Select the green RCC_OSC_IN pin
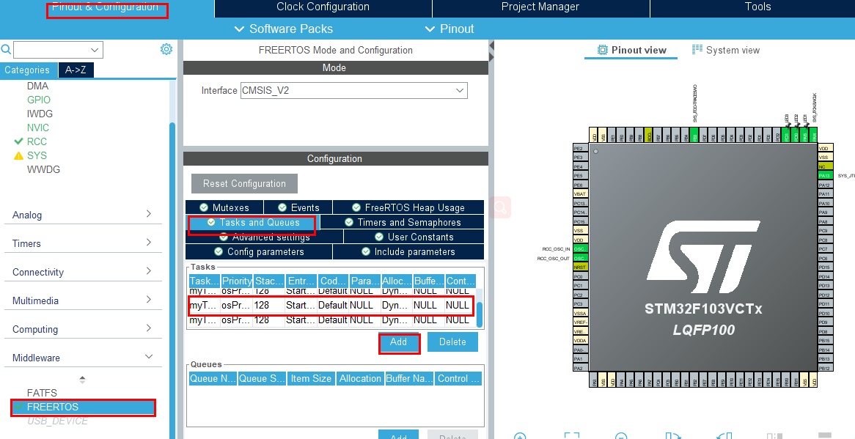The width and height of the screenshot is (855, 439). (x=579, y=249)
